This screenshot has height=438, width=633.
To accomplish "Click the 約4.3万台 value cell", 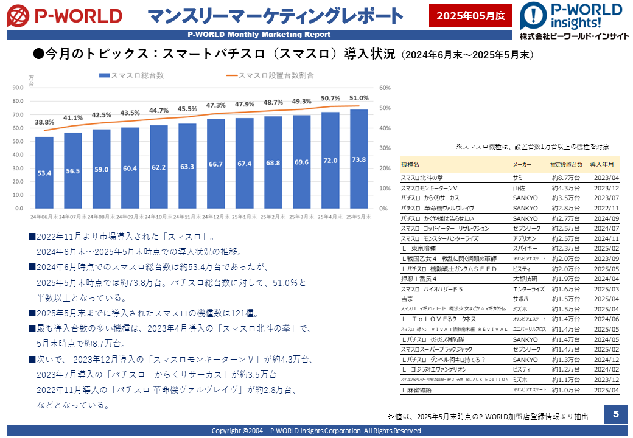I will pos(566,189).
